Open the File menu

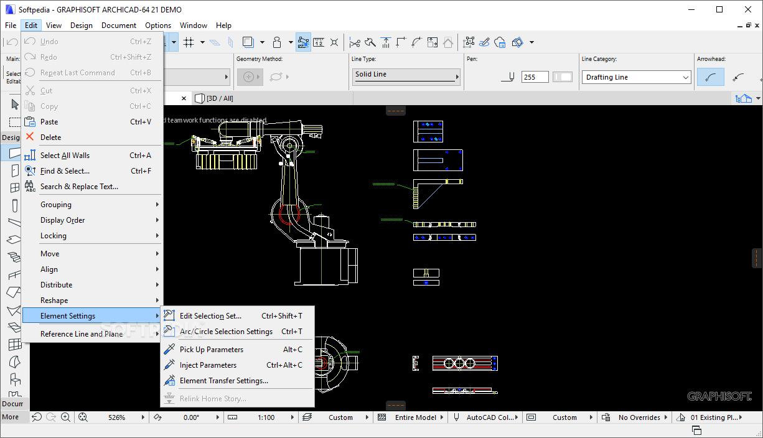pyautogui.click(x=11, y=26)
